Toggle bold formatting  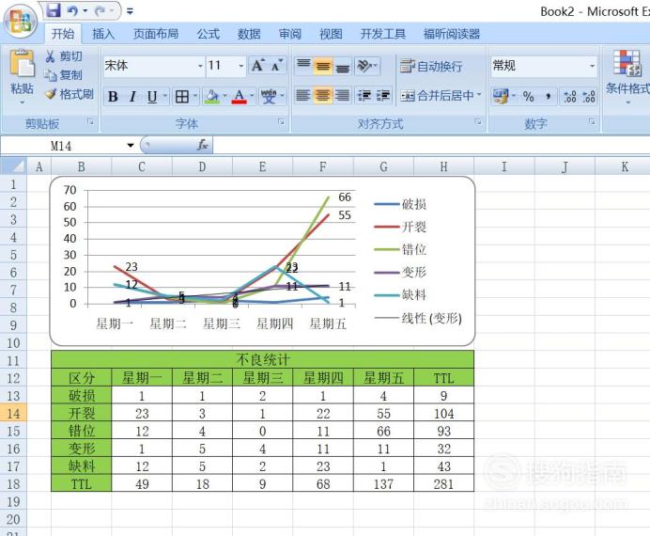(x=113, y=97)
